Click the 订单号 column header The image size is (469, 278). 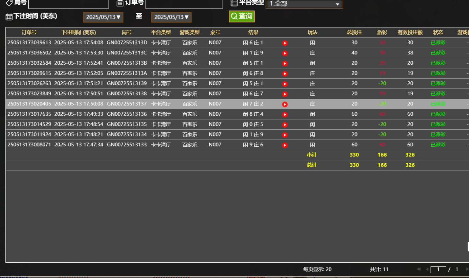click(x=29, y=32)
